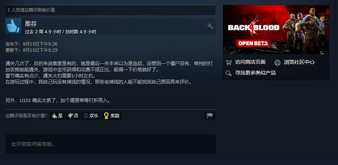Image resolution: width=338 pixels, height=165 pixels.
Task: Report the review with the flag icon
Action: click(x=210, y=116)
